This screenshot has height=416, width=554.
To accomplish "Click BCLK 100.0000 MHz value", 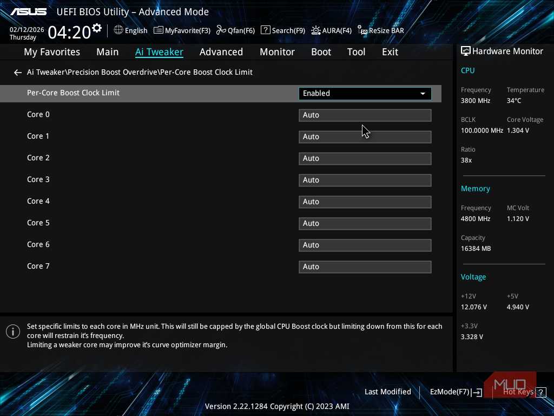I will click(x=482, y=131).
